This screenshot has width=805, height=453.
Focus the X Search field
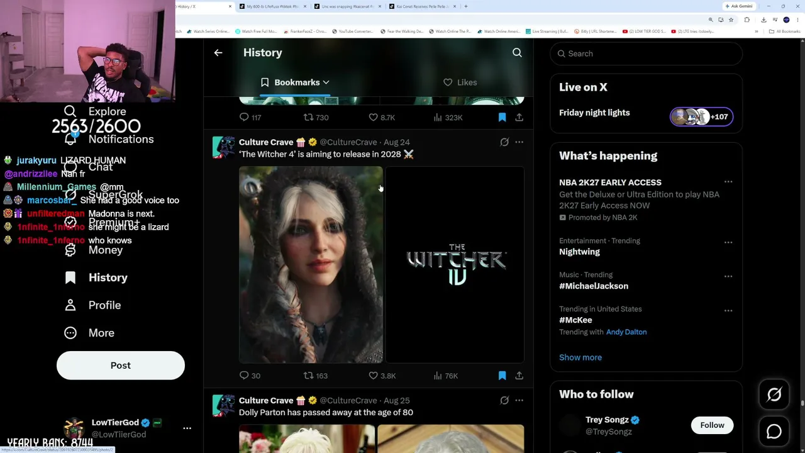pyautogui.click(x=646, y=53)
